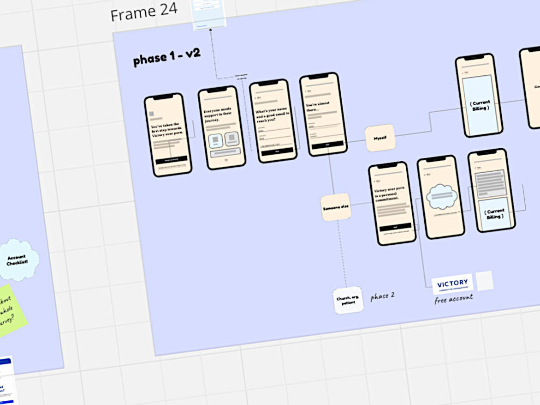Click the "phase 2" handwritten label
Viewport: 540px width, 405px height.
[382, 296]
